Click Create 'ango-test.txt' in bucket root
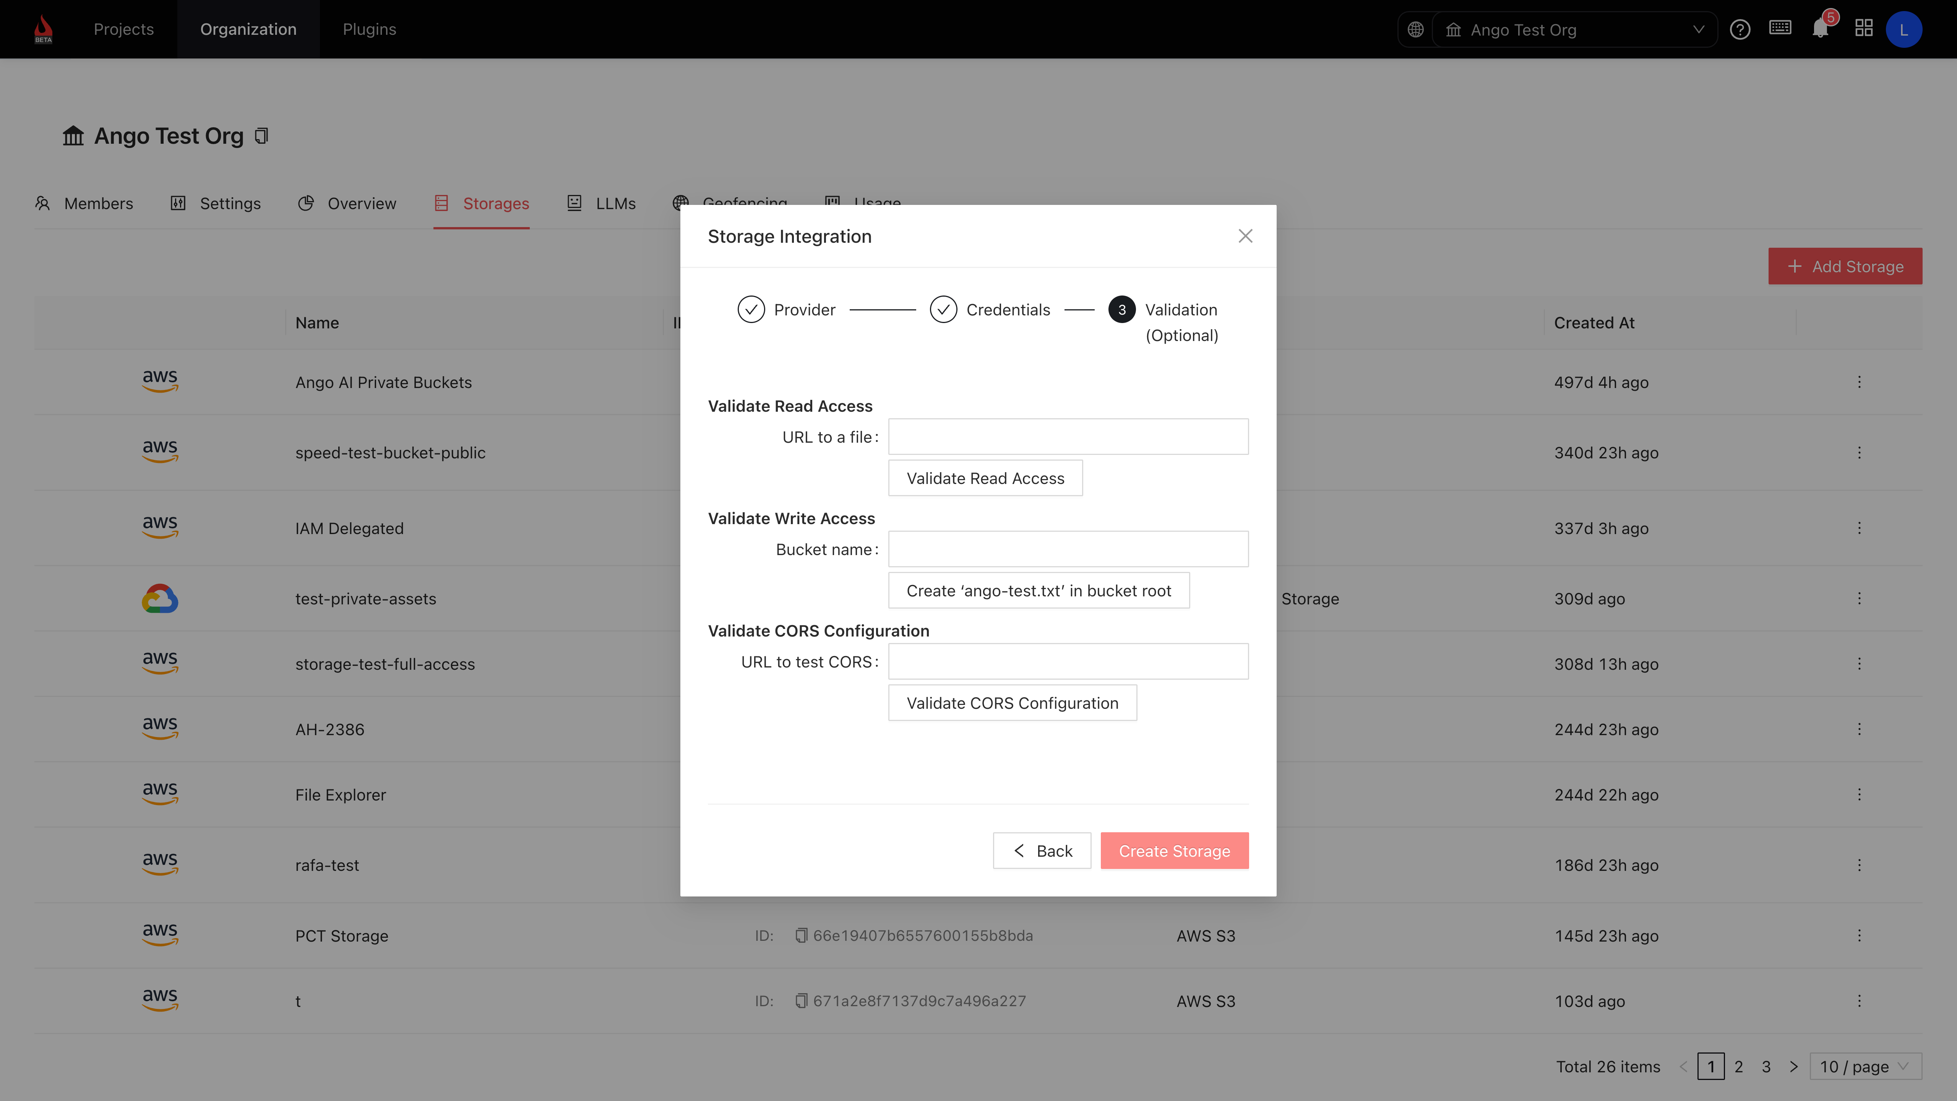1957x1101 pixels. pyautogui.click(x=1039, y=591)
